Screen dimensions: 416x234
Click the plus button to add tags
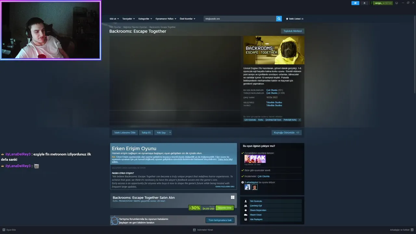tap(299, 120)
